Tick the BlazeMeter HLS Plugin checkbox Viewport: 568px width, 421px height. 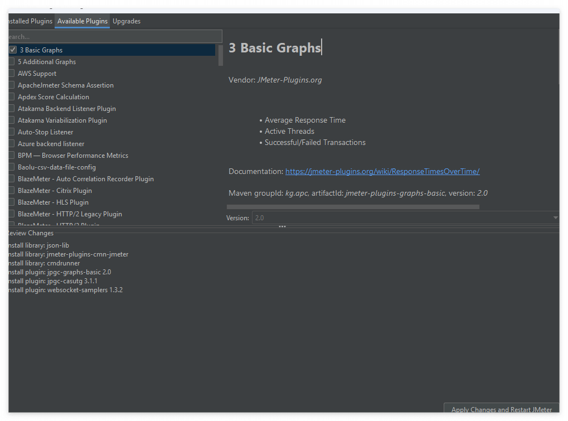[12, 202]
